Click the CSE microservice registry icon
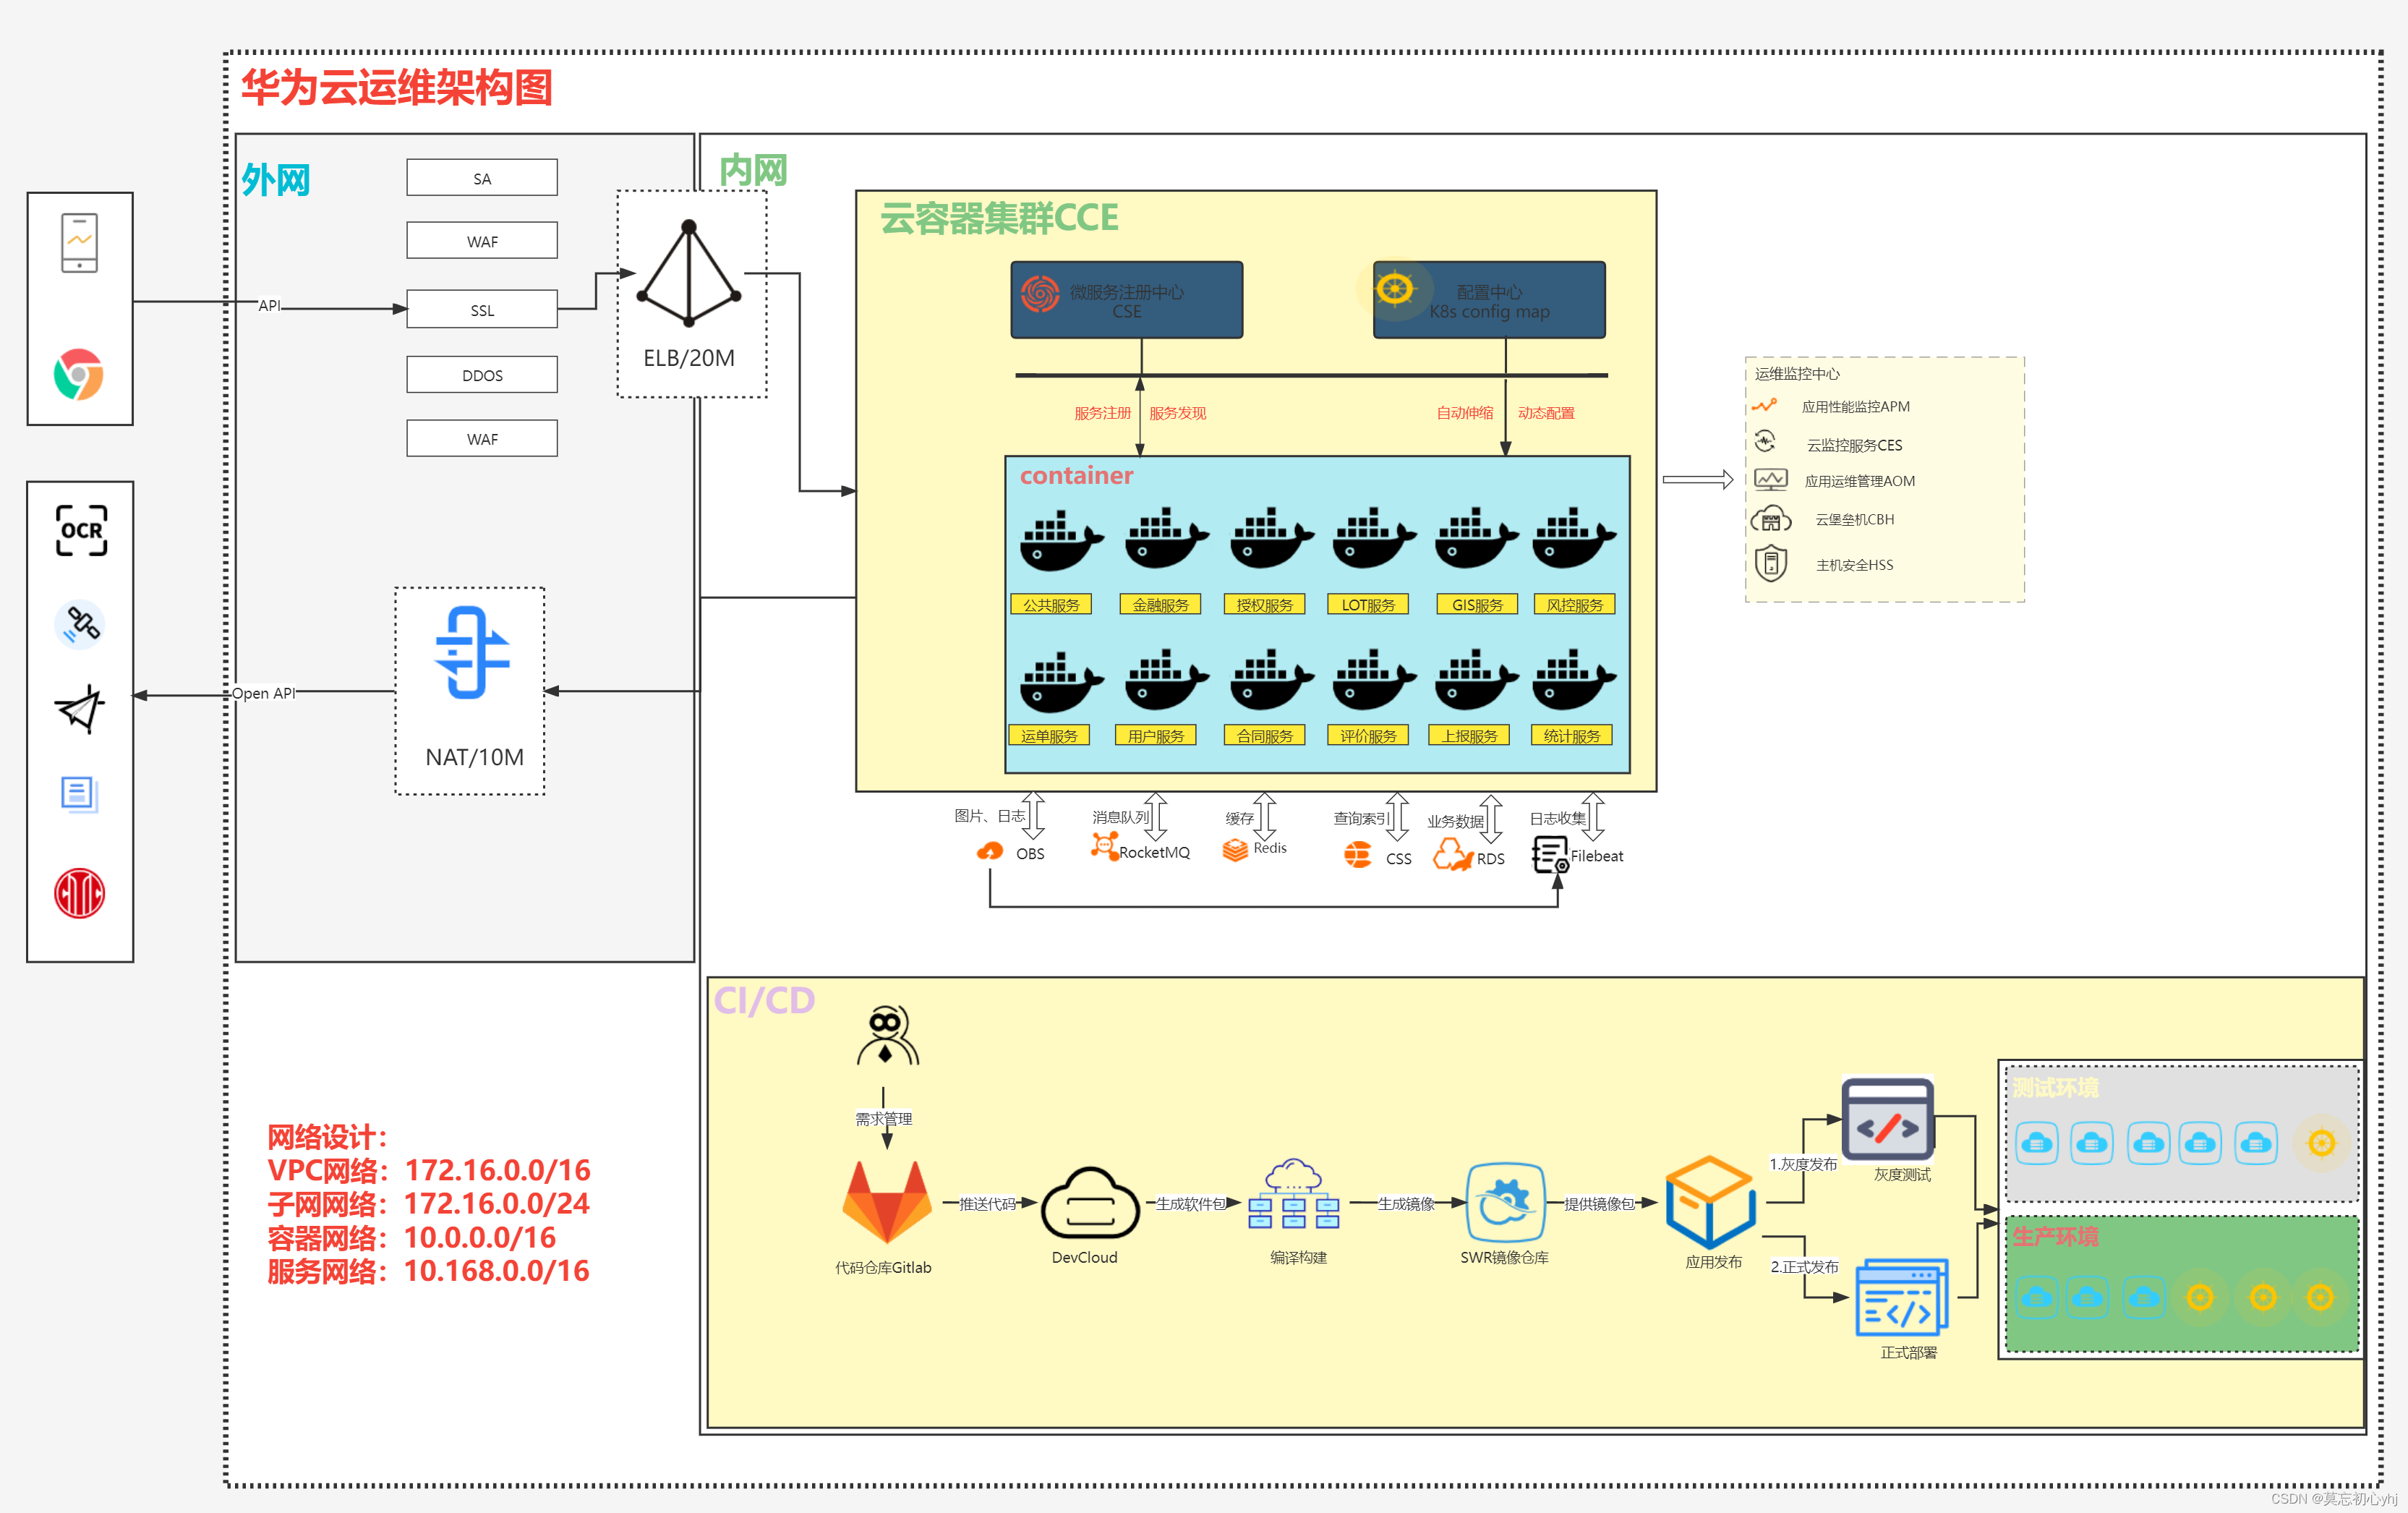 (x=1040, y=293)
